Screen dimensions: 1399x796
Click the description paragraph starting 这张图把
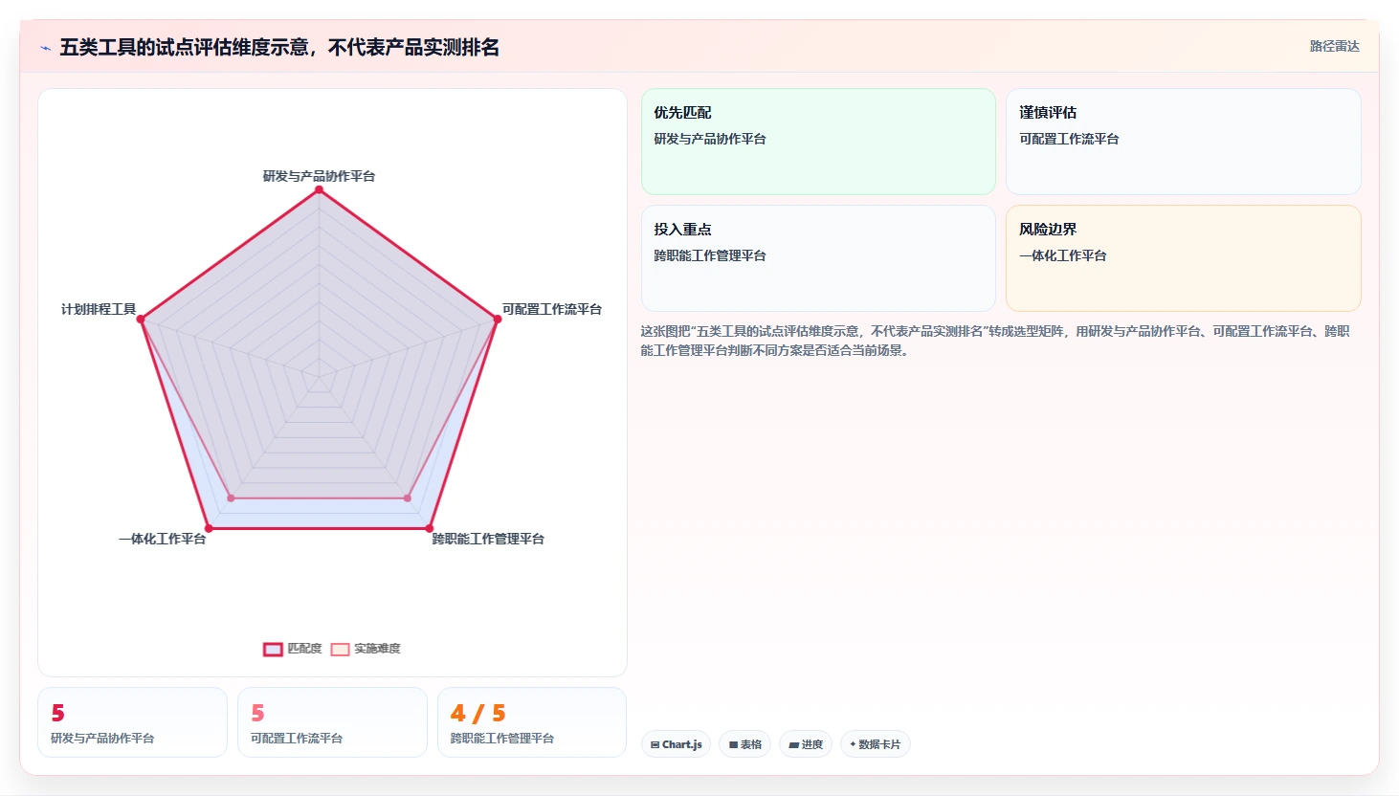tap(995, 341)
